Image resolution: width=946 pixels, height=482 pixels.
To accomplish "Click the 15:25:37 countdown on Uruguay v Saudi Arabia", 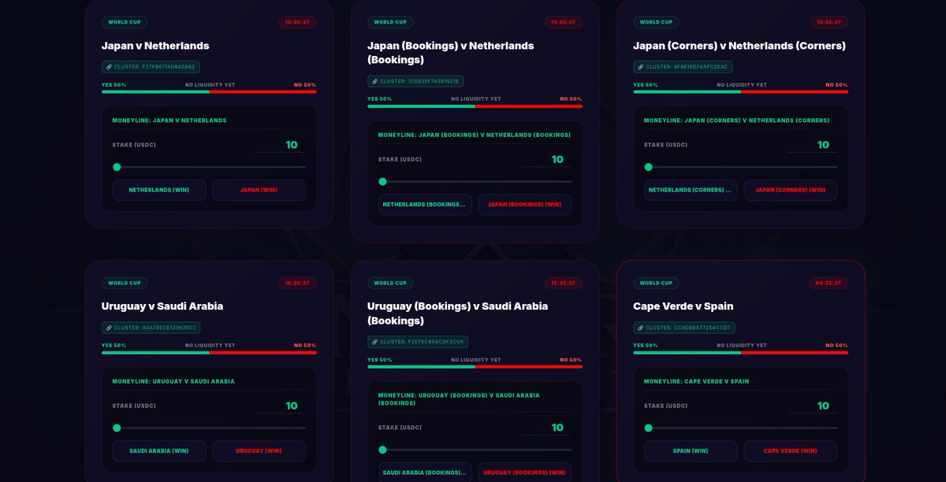I will pyautogui.click(x=297, y=283).
